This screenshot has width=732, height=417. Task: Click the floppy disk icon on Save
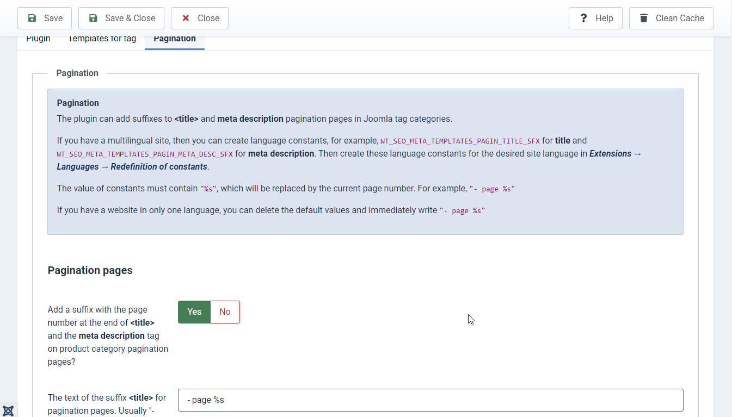(32, 18)
